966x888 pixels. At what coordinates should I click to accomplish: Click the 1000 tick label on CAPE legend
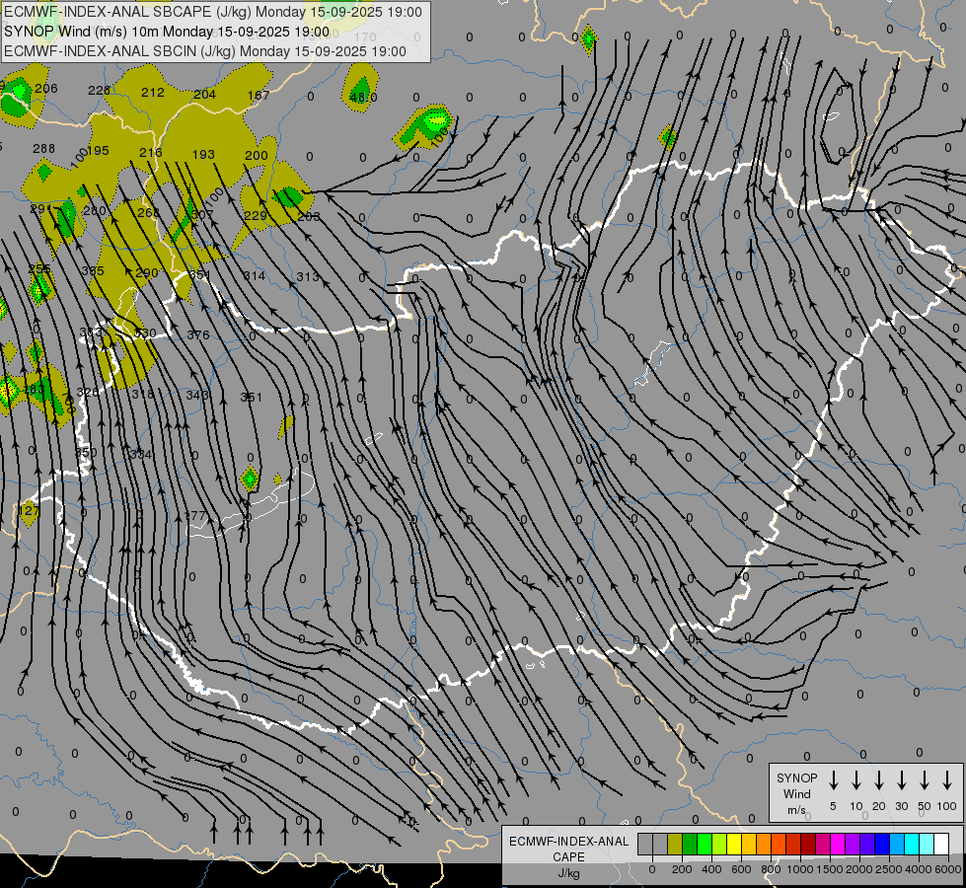coord(800,869)
